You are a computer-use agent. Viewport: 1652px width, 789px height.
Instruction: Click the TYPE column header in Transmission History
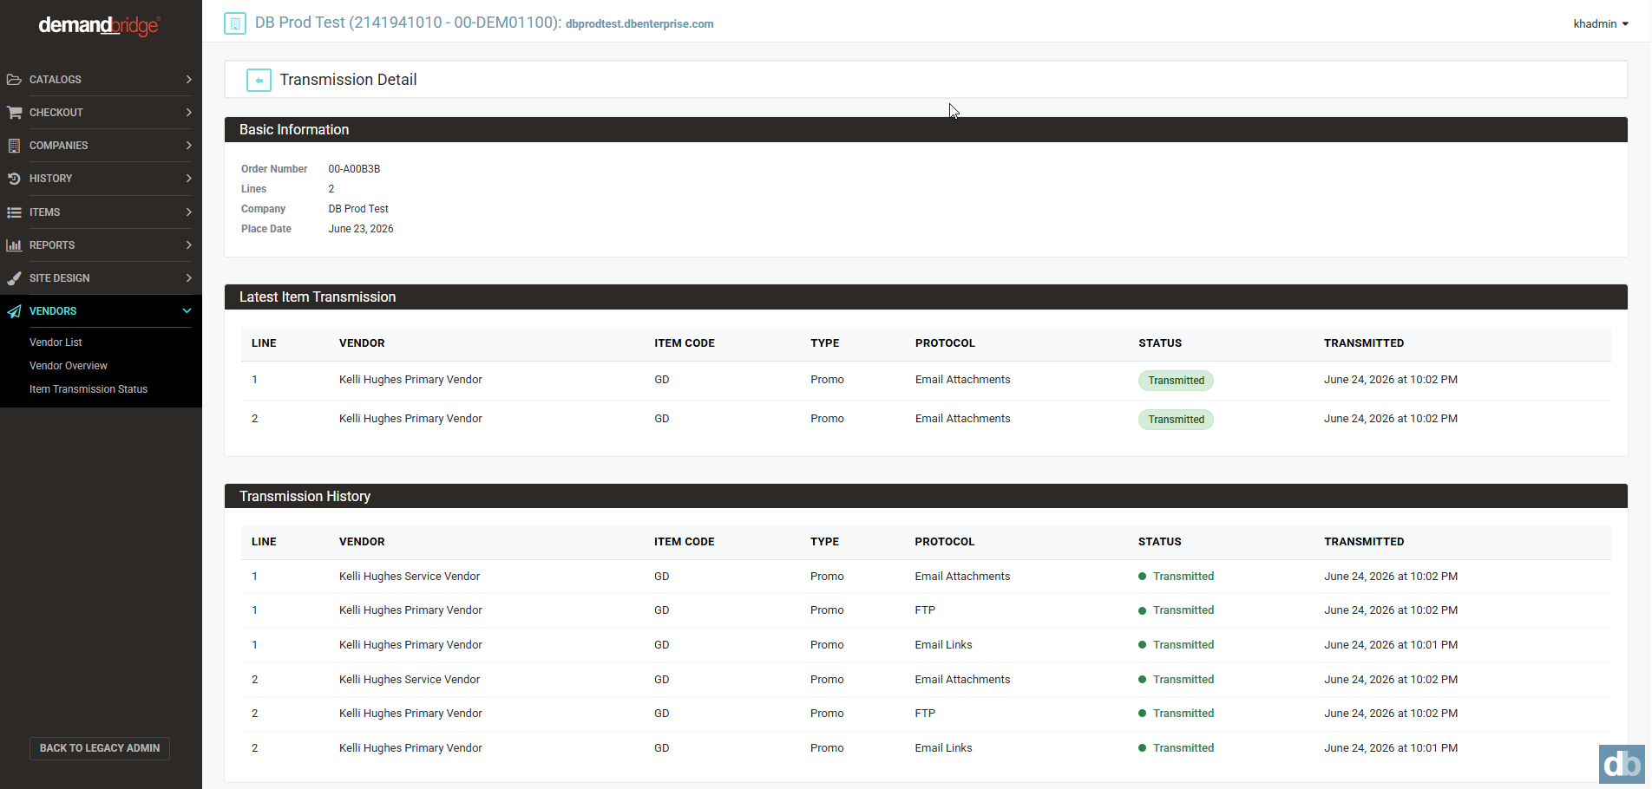tap(824, 542)
